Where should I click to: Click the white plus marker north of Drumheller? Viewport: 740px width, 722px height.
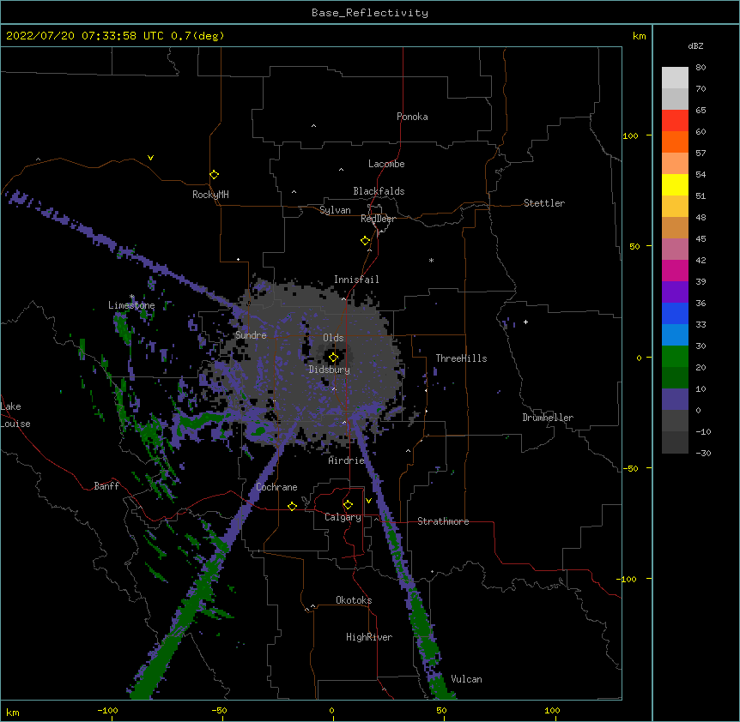[x=525, y=322]
